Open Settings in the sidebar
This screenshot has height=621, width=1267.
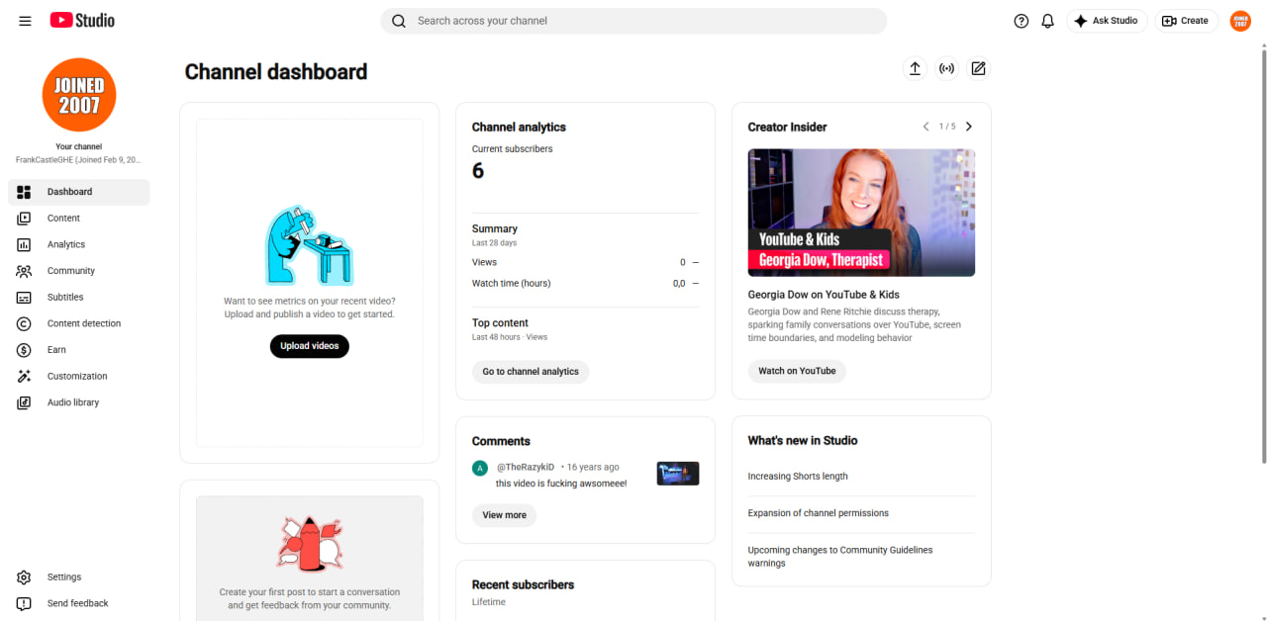[79, 577]
